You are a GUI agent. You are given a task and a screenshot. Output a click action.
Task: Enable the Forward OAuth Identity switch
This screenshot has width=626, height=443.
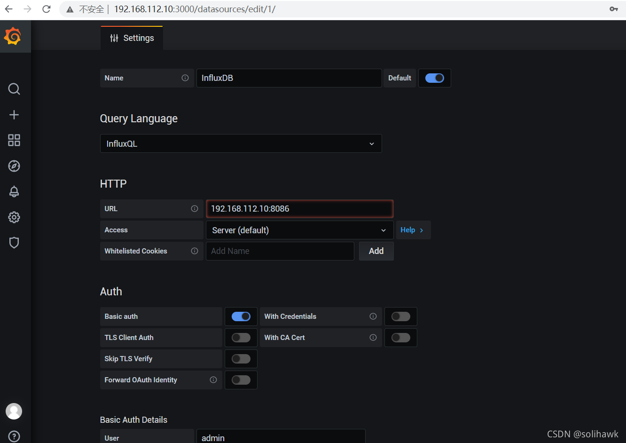241,380
